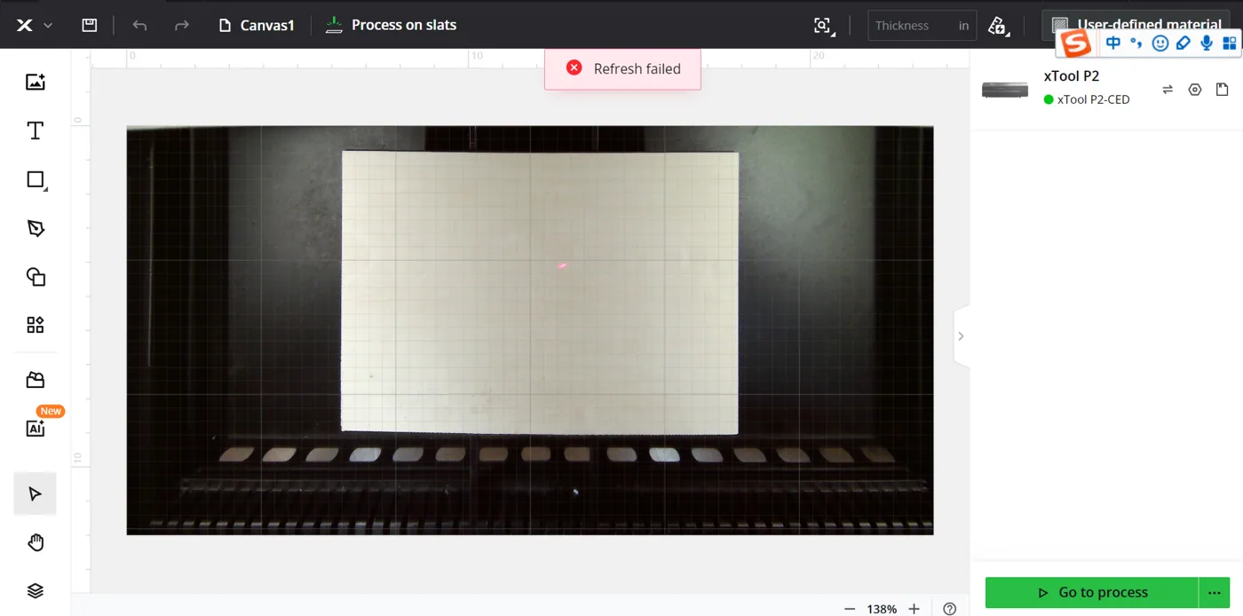Screen dimensions: 1243x616
Task: Open the Apps grid tool
Action: pyautogui.click(x=36, y=325)
